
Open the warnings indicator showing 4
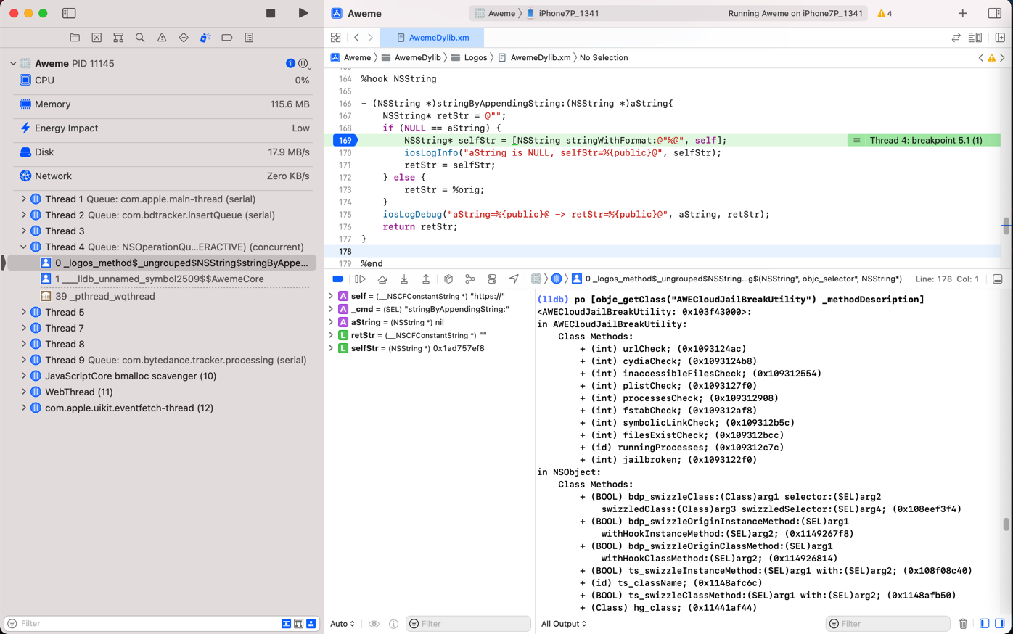885,13
